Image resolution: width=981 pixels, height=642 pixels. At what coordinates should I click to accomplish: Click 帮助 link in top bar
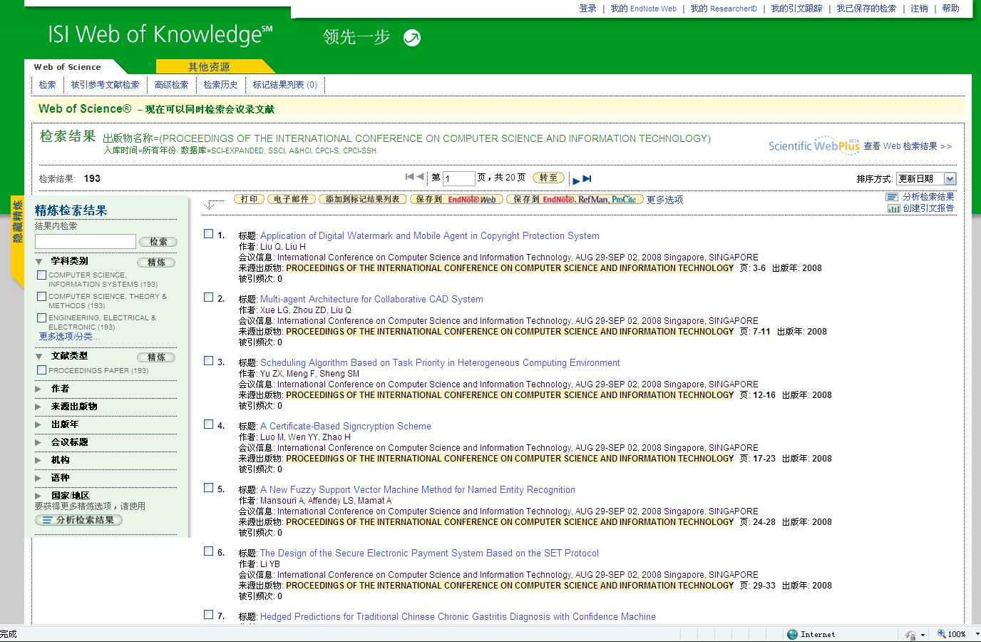[x=951, y=9]
